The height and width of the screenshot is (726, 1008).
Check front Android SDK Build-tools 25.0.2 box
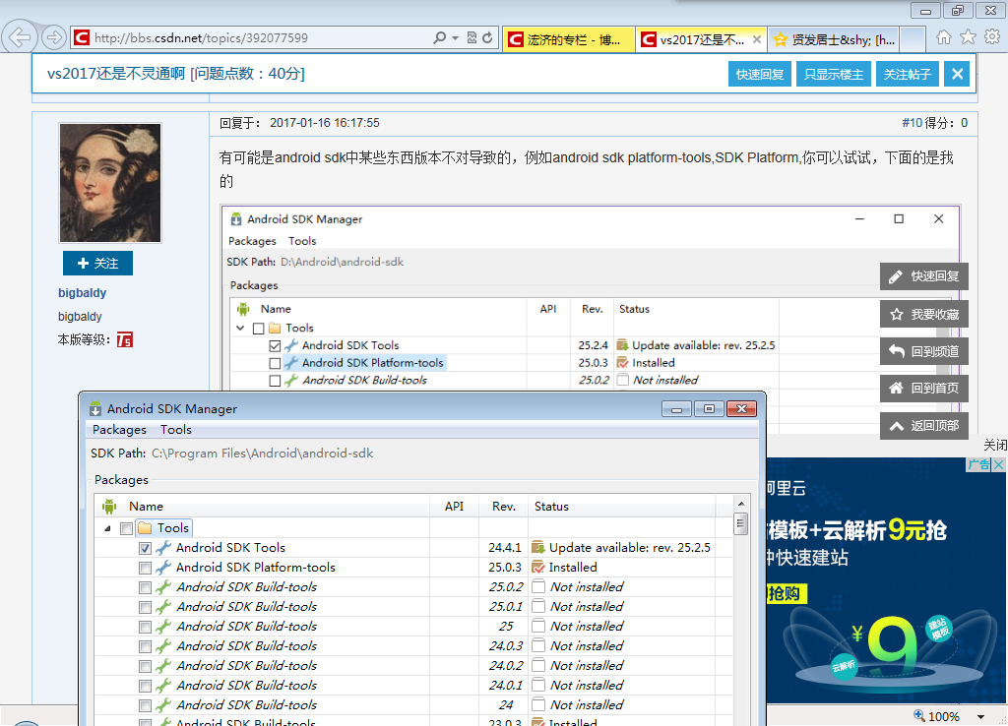click(145, 588)
